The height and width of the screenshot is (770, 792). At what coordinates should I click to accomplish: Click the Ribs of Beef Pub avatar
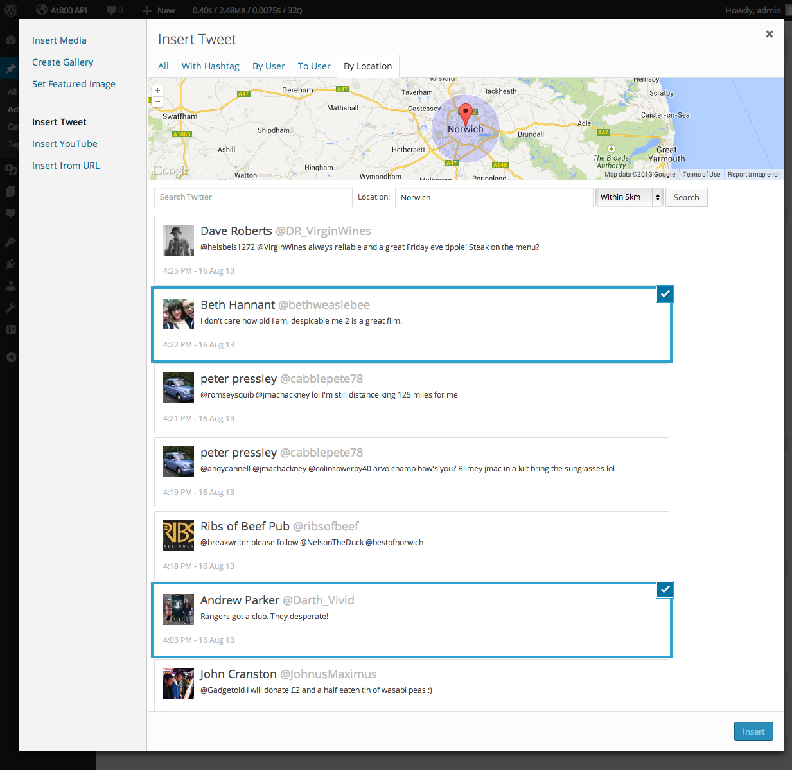[179, 536]
